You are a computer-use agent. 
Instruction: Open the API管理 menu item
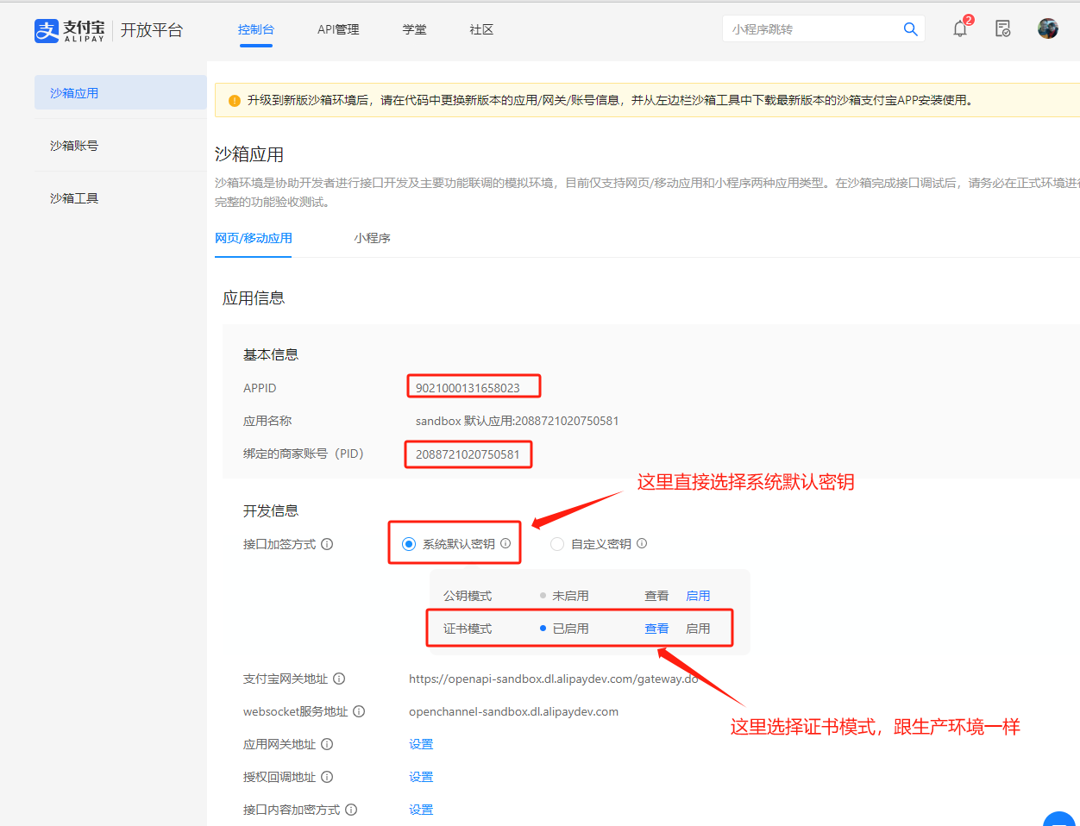point(338,28)
